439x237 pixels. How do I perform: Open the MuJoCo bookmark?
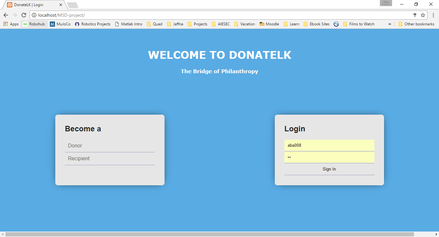[60, 24]
